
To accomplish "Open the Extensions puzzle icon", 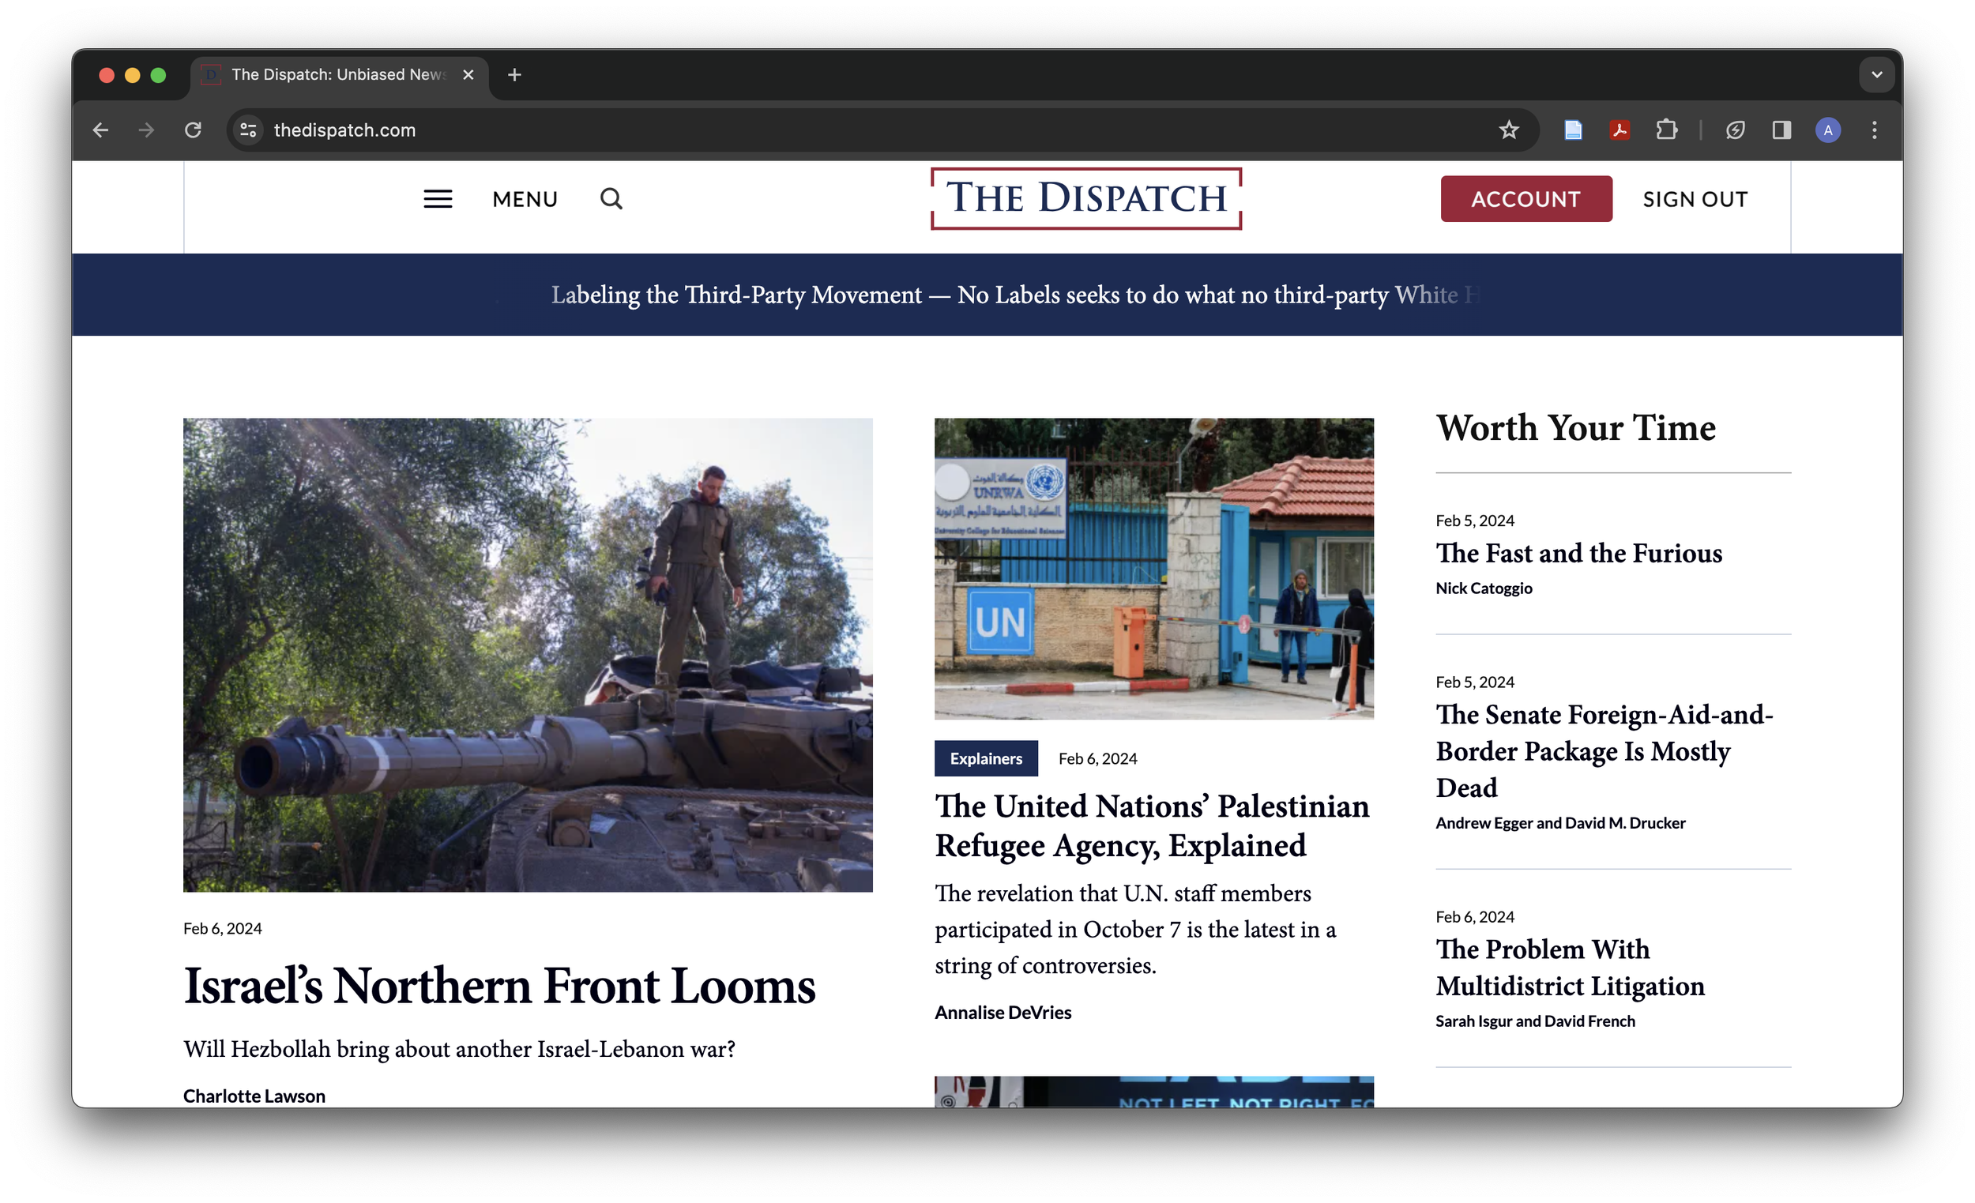I will (x=1666, y=130).
